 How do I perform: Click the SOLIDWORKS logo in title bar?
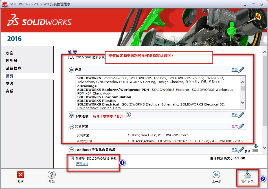coord(5,4)
